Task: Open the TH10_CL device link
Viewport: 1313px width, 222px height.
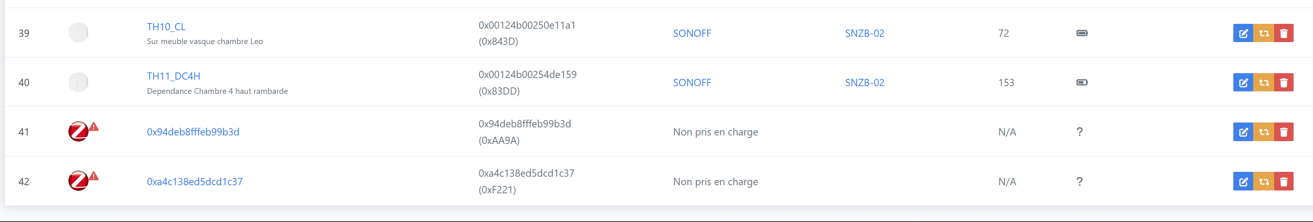Action: point(166,26)
